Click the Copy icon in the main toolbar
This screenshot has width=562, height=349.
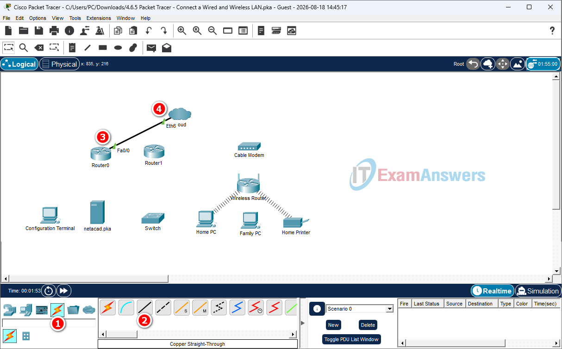click(x=118, y=31)
